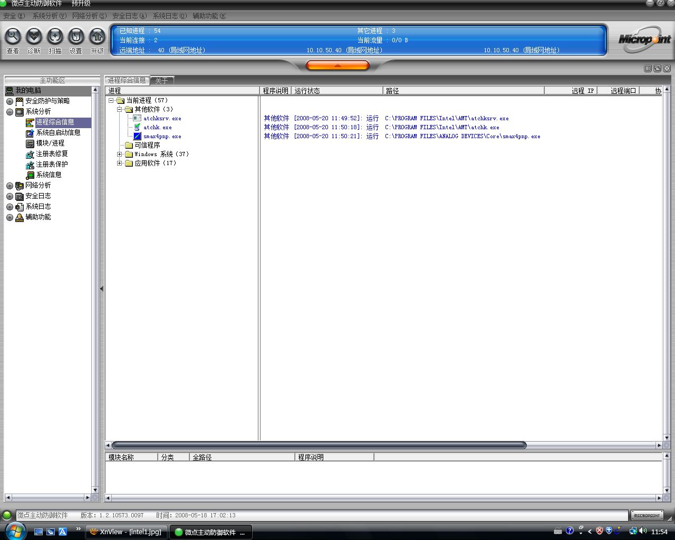Screen dimensions: 675x540
Task: Click 路径 column header
Action: click(x=464, y=91)
